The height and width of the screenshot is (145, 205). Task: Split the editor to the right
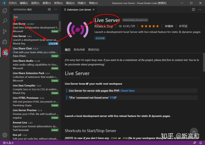(x=194, y=10)
